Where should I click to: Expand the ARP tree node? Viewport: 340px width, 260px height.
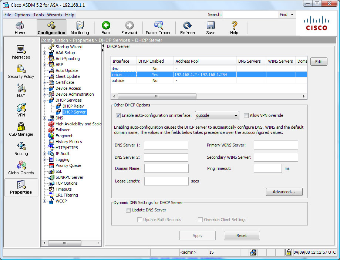(44, 65)
